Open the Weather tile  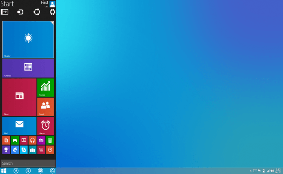pos(28,40)
